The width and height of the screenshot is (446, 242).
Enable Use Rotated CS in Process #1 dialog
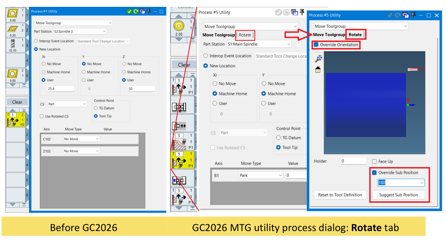(42, 116)
